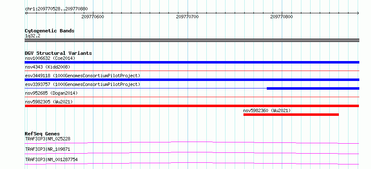Select the thick blue esv3393757 segment
The height and width of the screenshot is (169, 371).
(313, 88)
